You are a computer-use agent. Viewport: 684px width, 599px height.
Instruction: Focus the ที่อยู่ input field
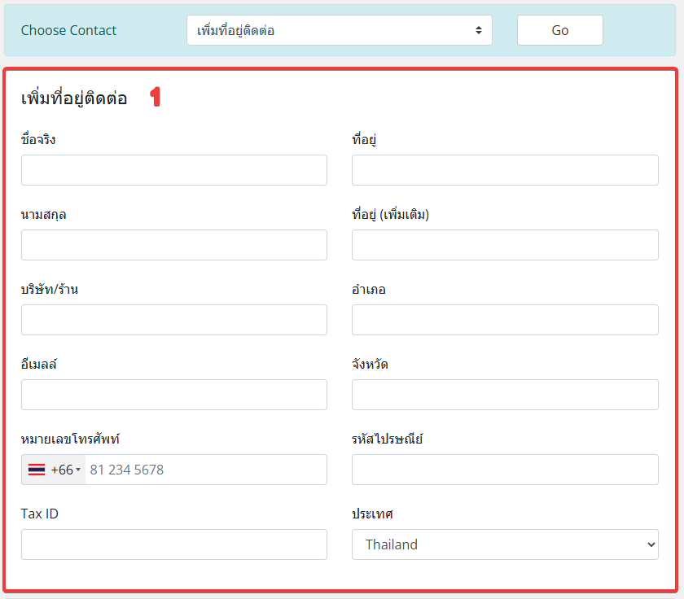coord(505,170)
